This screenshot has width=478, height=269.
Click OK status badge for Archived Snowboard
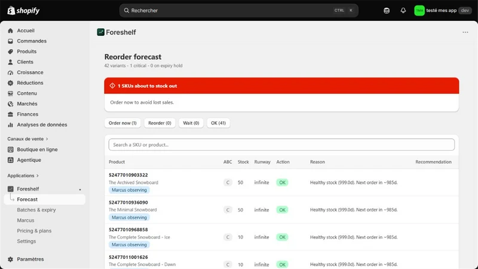click(x=282, y=182)
